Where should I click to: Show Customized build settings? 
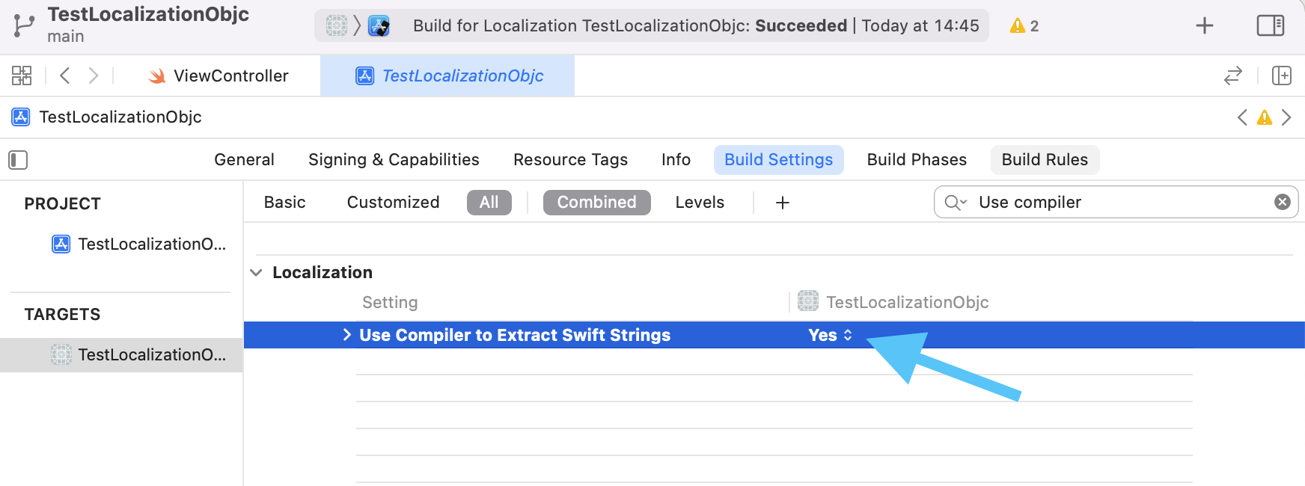[393, 203]
